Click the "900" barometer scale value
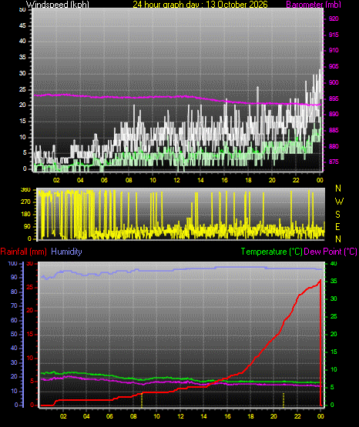This screenshot has height=427, width=359. [334, 82]
